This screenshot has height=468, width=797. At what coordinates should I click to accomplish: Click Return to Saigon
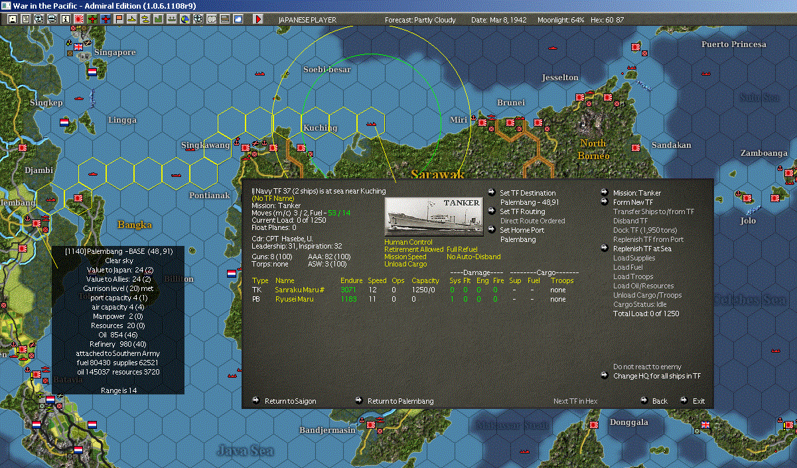[x=290, y=401]
